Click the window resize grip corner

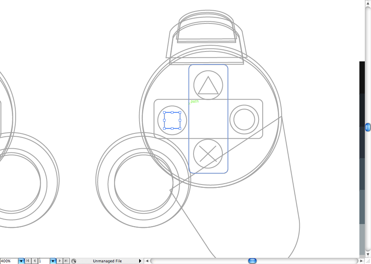click(368, 261)
